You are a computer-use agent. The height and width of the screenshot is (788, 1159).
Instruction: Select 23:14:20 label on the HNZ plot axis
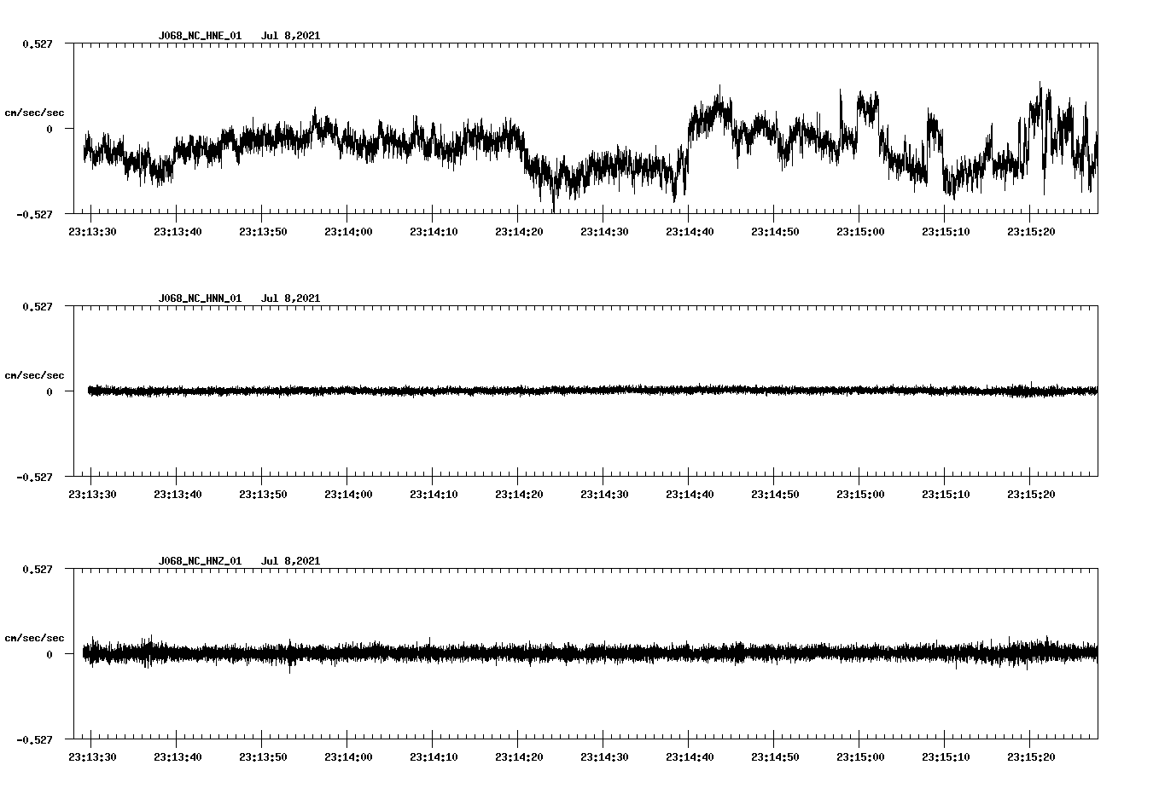tap(518, 756)
